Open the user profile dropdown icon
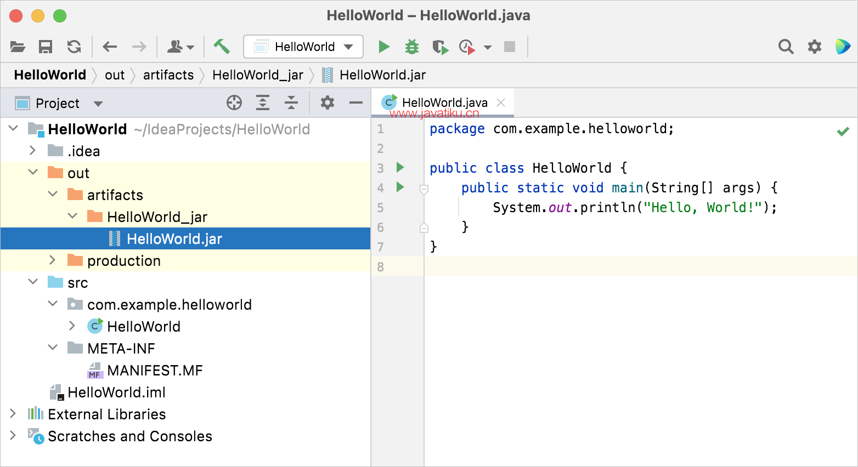This screenshot has width=858, height=467. tap(180, 47)
